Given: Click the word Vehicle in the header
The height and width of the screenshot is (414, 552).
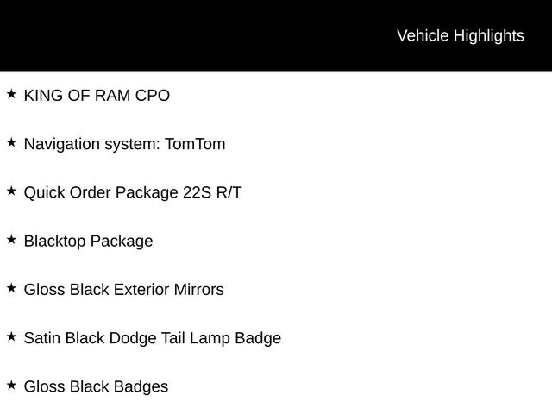Looking at the screenshot, I should 423,35.
